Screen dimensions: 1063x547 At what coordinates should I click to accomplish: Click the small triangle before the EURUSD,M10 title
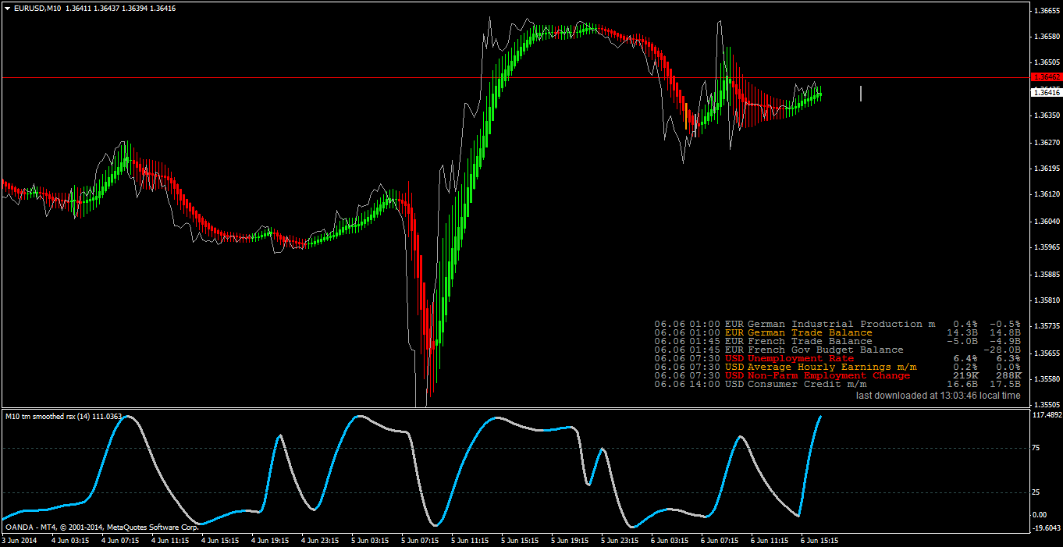pos(7,8)
